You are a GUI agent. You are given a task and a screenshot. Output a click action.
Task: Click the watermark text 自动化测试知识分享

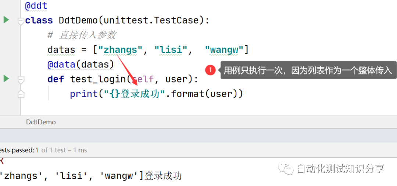340,169
